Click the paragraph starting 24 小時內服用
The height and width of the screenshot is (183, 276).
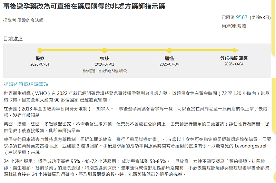coord(137,168)
